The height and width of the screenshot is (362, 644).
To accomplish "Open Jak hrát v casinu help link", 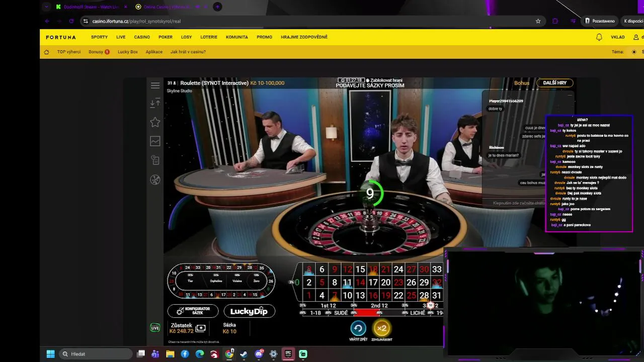I will [x=188, y=52].
